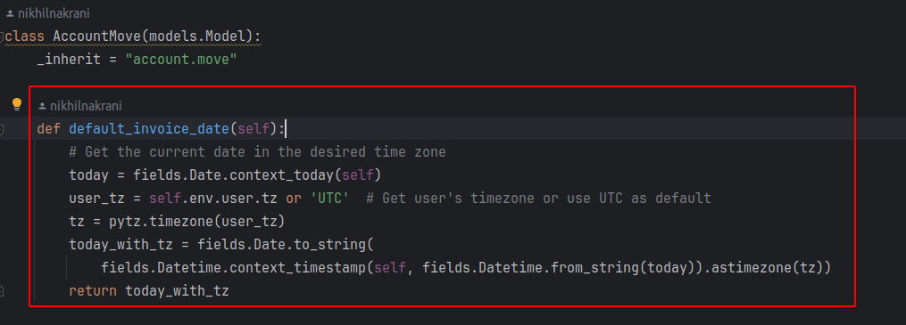Click the 'UTC' string literal
The width and height of the screenshot is (906, 325).
pyautogui.click(x=330, y=199)
